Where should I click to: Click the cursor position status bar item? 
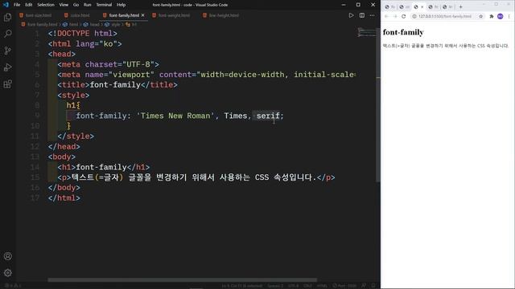pyautogui.click(x=242, y=286)
